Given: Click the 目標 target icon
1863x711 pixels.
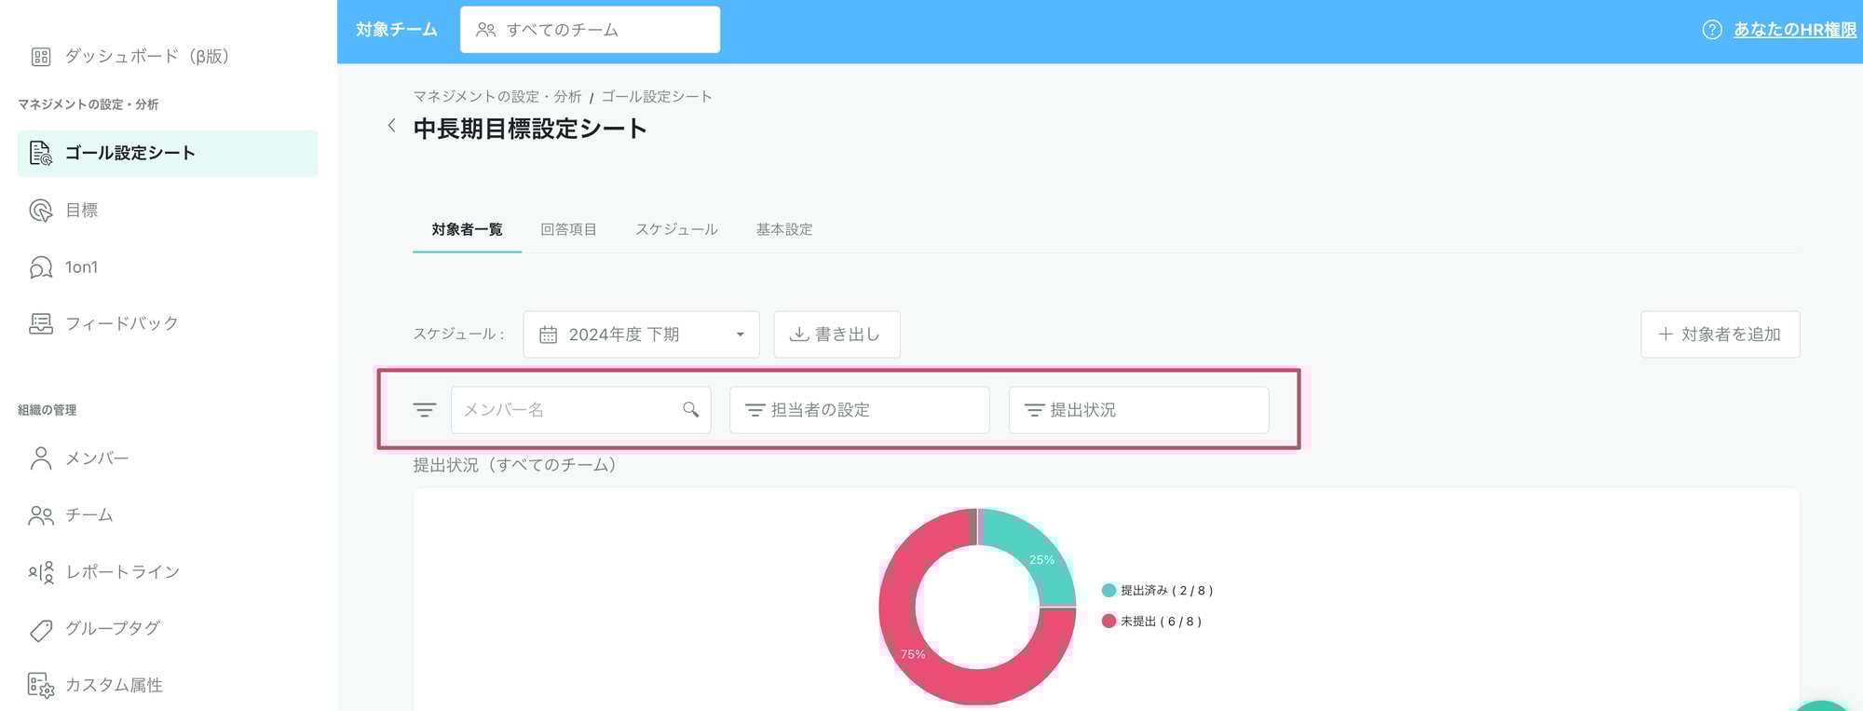Looking at the screenshot, I should (x=40, y=211).
